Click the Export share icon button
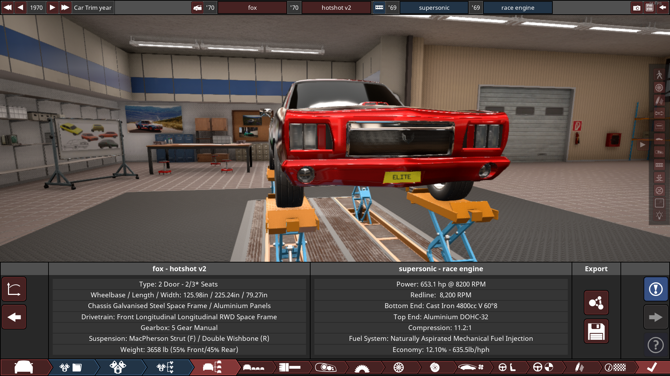670x376 pixels. point(596,303)
